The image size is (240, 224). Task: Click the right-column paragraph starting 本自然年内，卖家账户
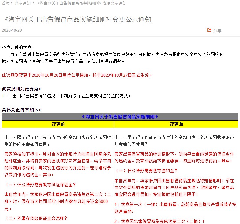point(174,187)
